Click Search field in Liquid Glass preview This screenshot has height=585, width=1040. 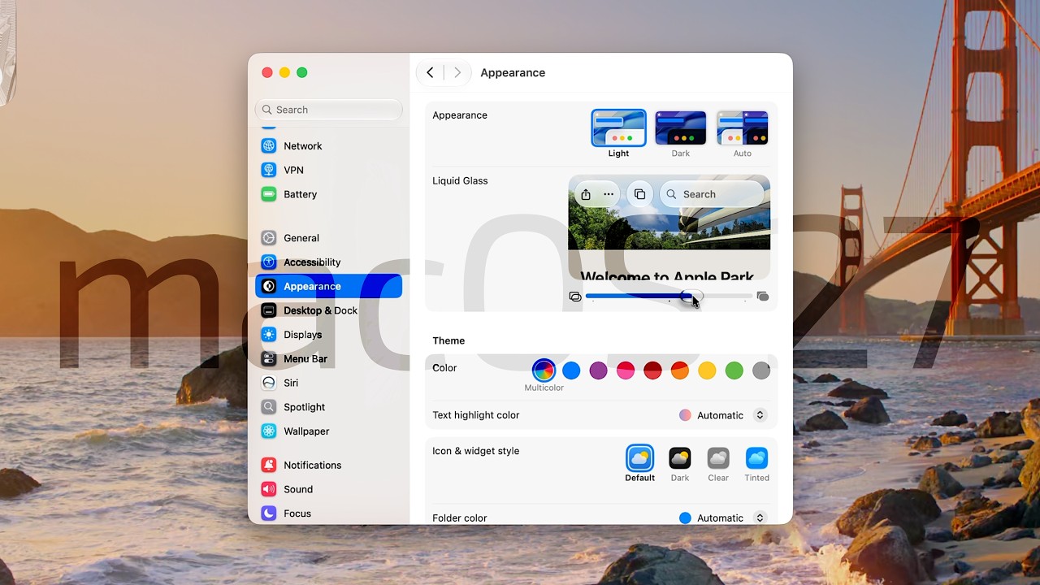click(712, 194)
